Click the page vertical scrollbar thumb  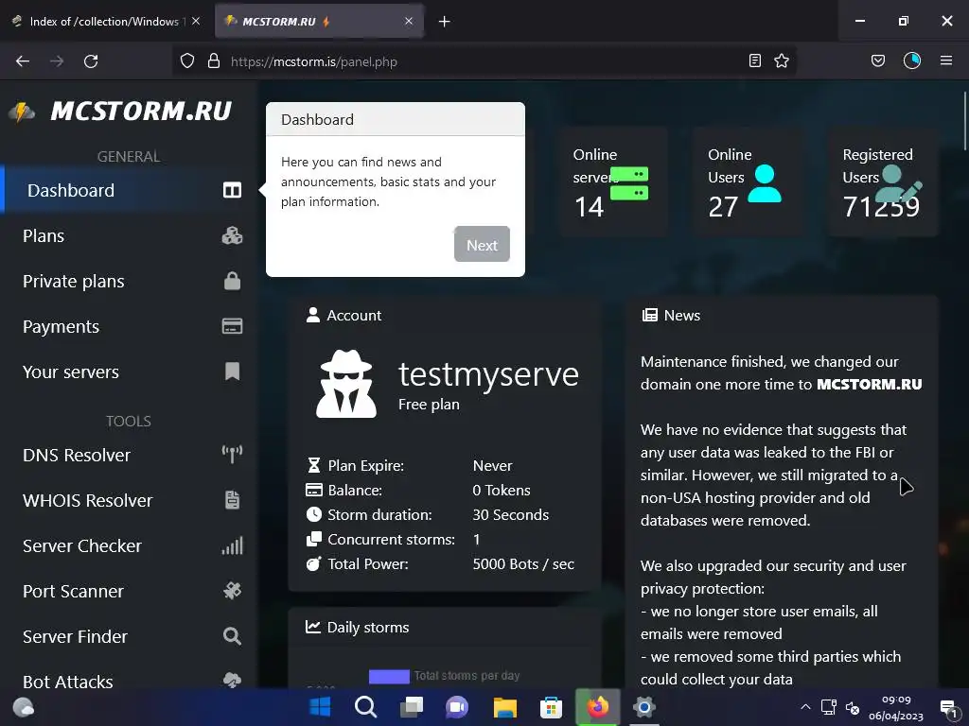964,120
